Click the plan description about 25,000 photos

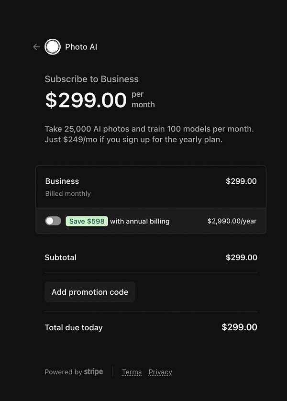point(149,134)
